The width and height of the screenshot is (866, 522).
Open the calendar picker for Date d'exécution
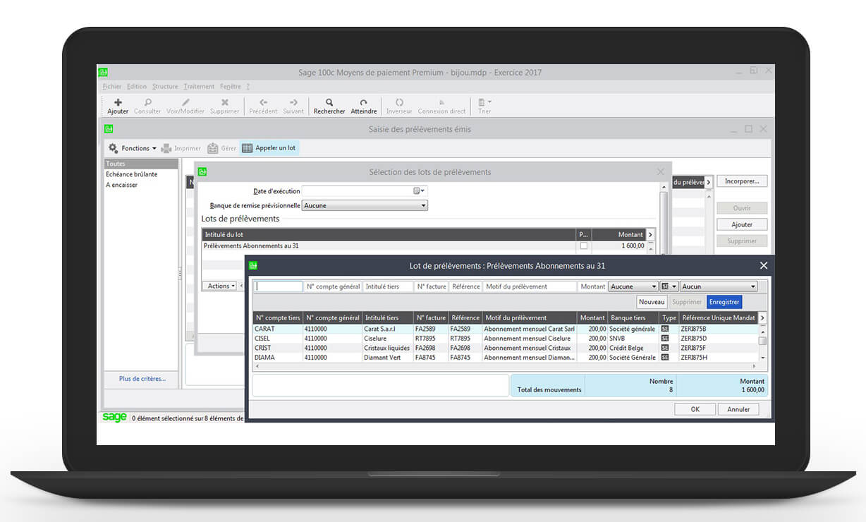[419, 191]
